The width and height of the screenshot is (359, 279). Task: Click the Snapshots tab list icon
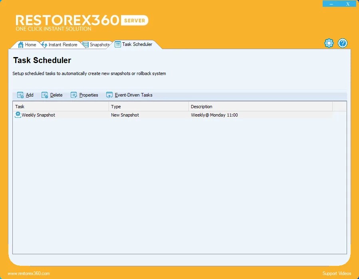[85, 45]
